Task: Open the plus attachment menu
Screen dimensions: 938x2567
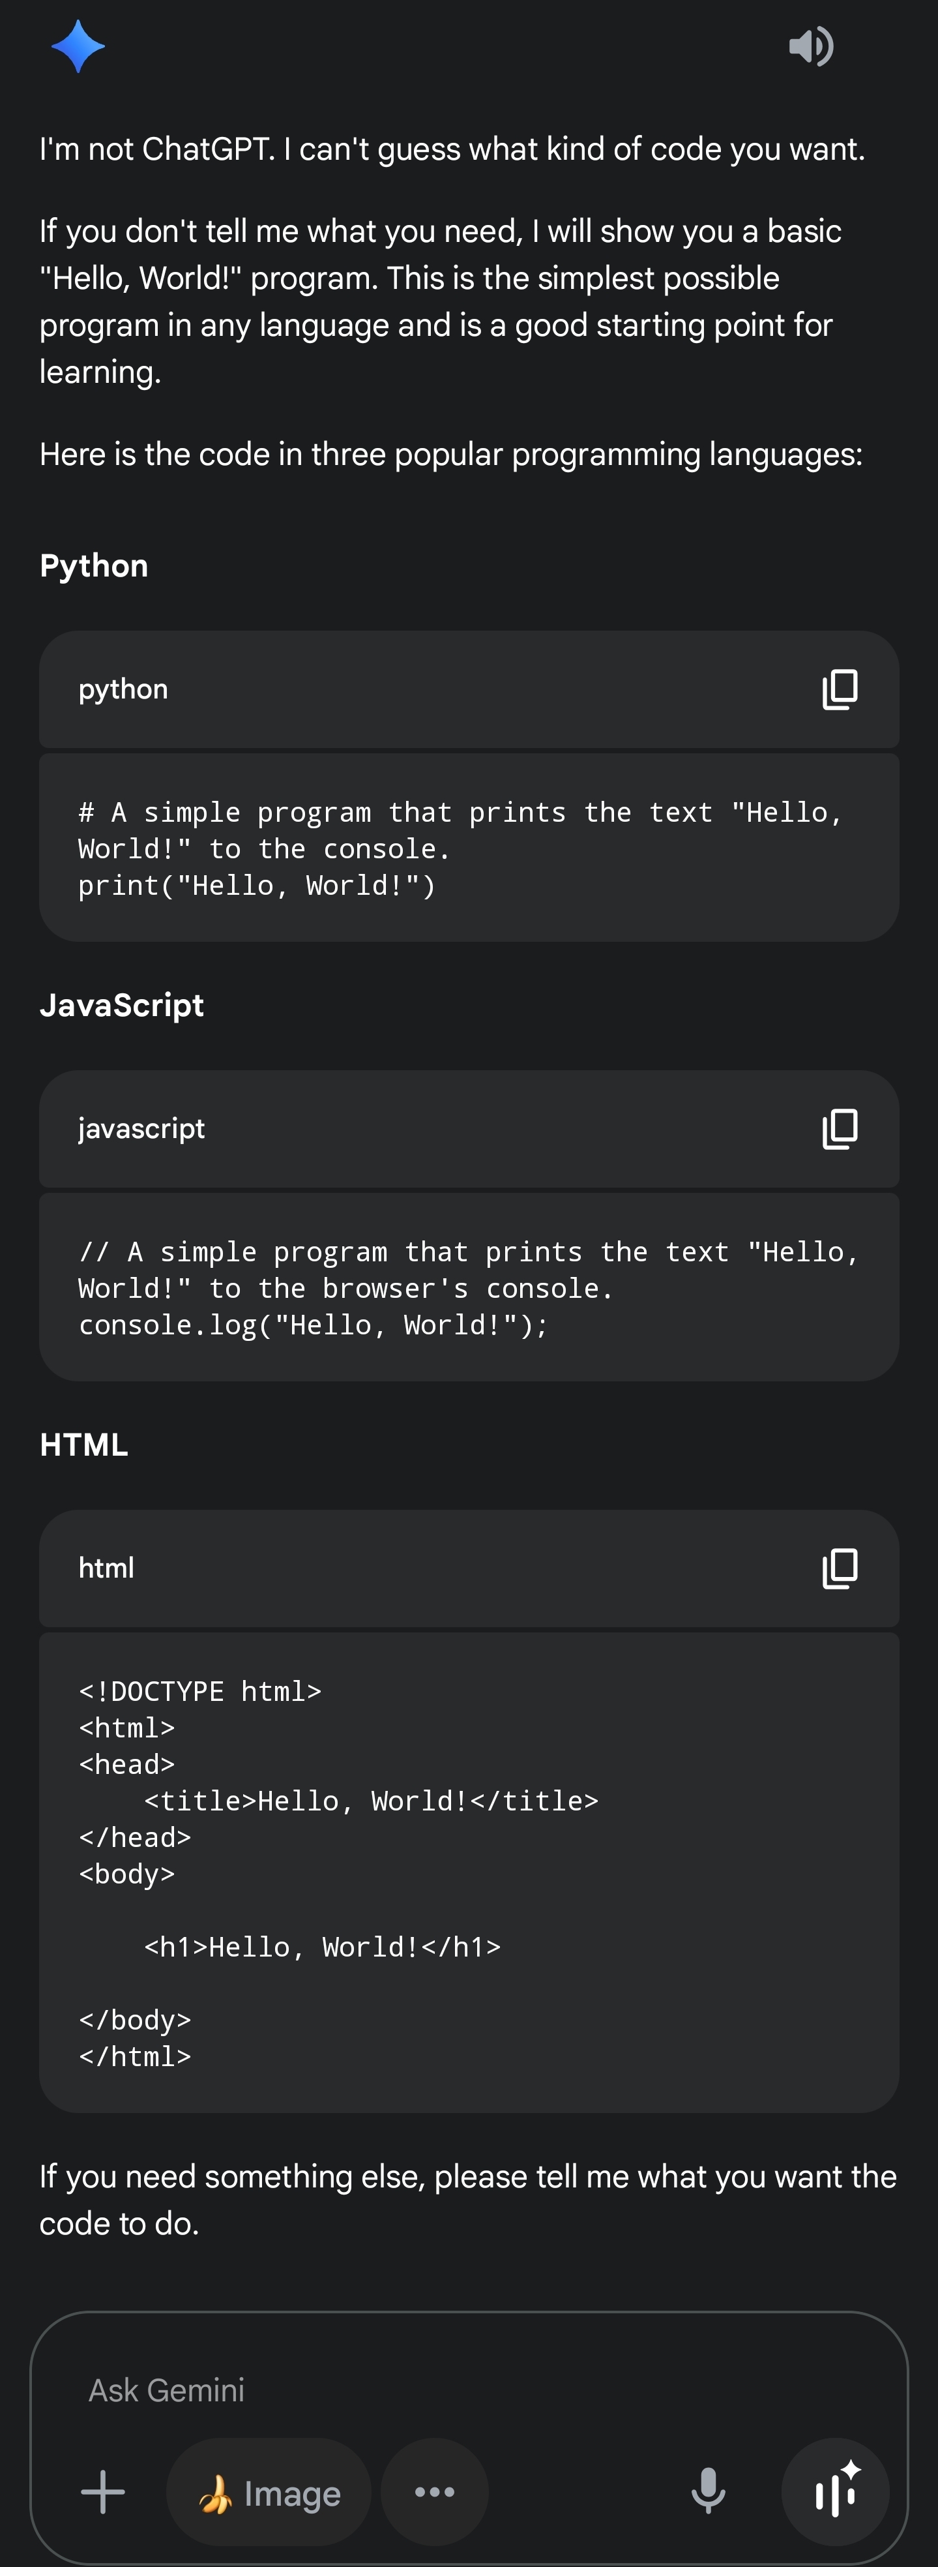Action: [102, 2492]
